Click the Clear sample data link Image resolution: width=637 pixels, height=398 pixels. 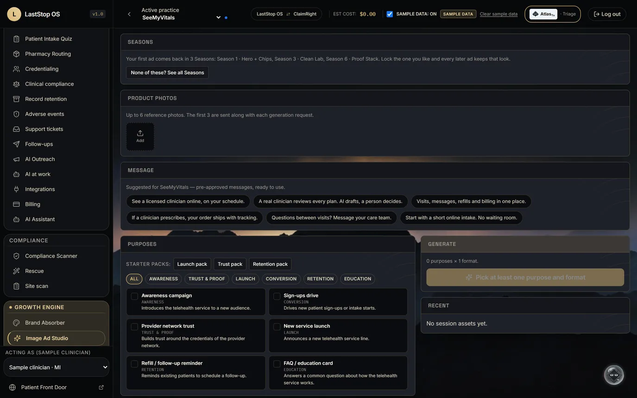pyautogui.click(x=498, y=14)
